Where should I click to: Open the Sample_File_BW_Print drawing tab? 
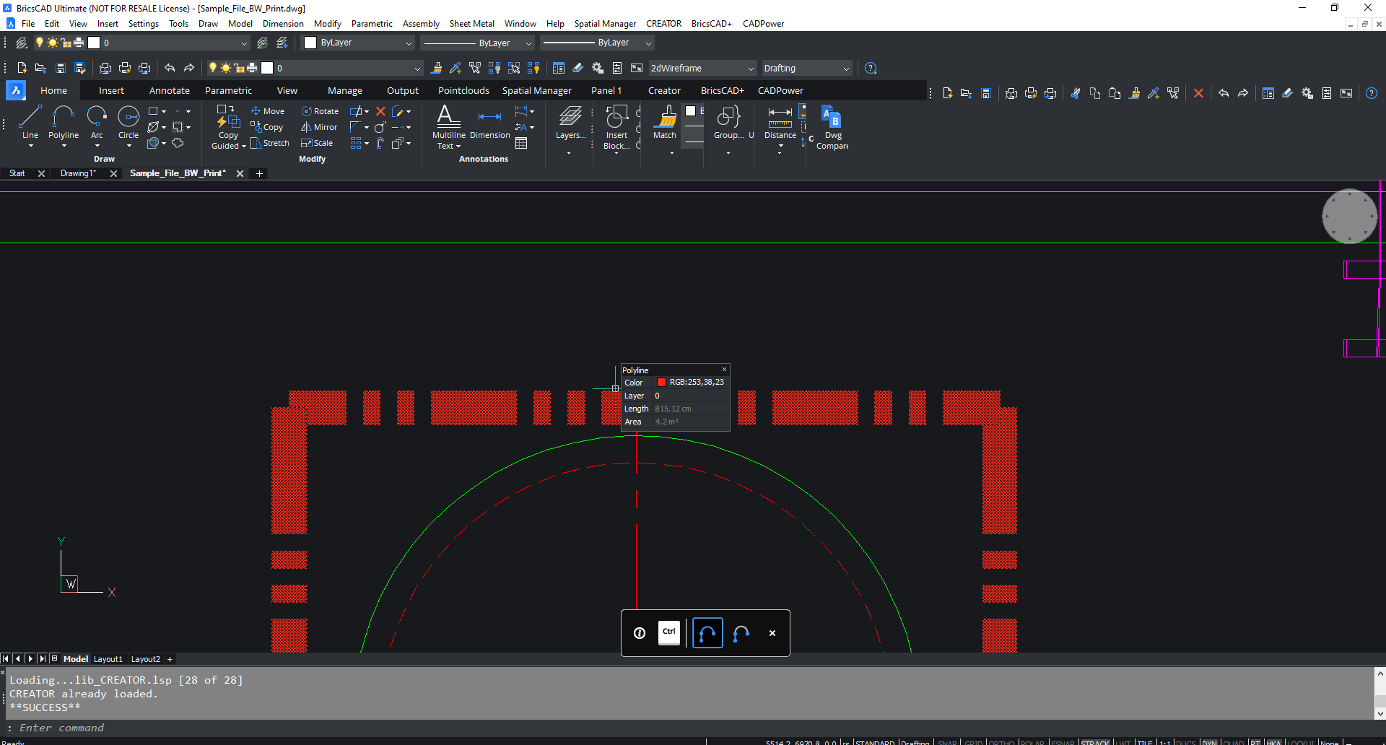177,173
